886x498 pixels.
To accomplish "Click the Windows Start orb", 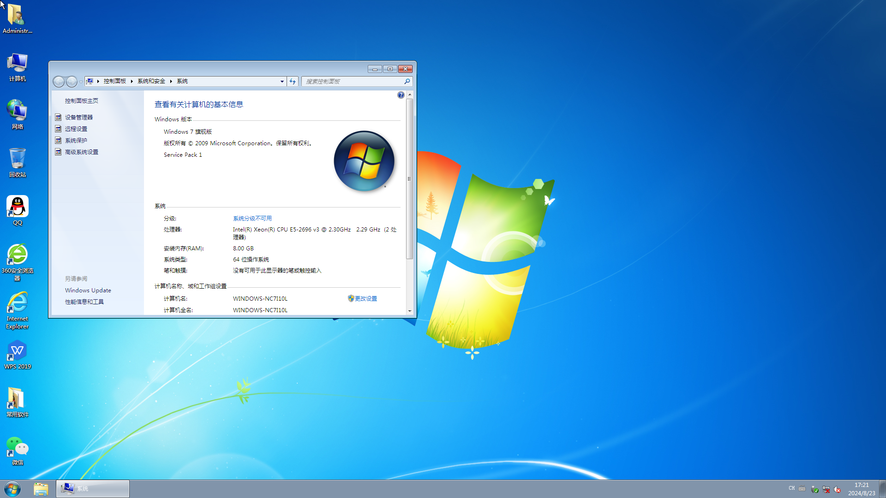I will (x=12, y=489).
